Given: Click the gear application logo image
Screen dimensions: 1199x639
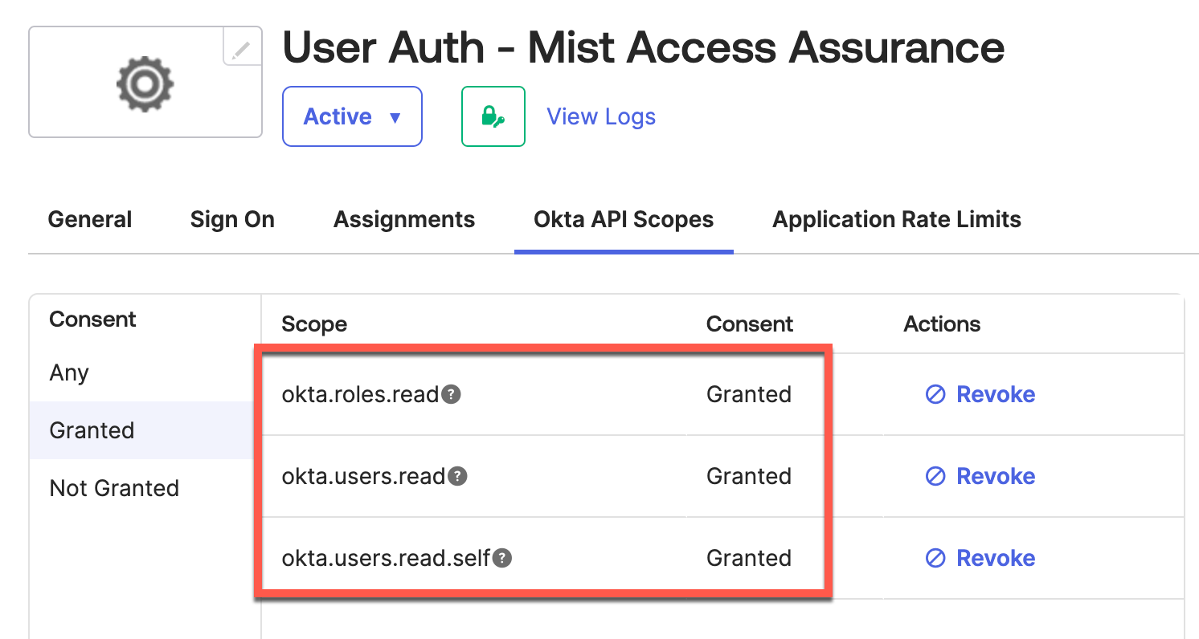Looking at the screenshot, I should 145,83.
